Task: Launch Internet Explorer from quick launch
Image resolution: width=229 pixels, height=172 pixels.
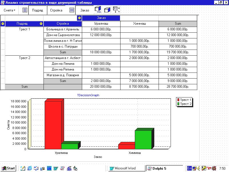Action: click(x=29, y=168)
